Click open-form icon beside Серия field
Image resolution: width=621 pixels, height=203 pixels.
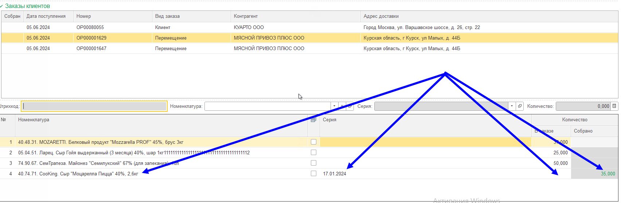pos(520,106)
